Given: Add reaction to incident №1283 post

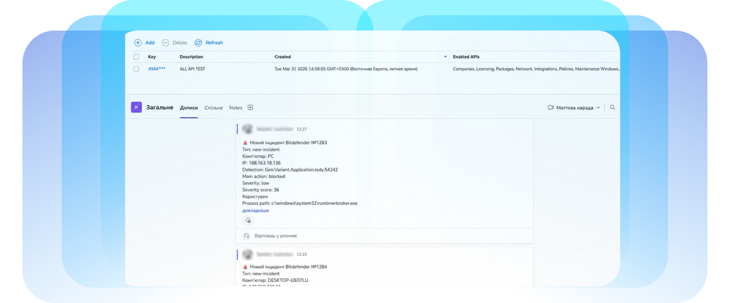Looking at the screenshot, I should 248,220.
